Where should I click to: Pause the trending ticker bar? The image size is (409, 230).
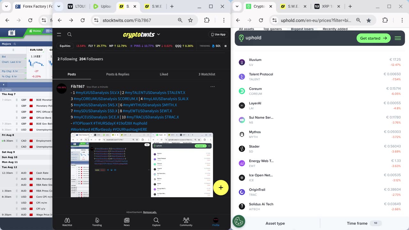(x=226, y=46)
